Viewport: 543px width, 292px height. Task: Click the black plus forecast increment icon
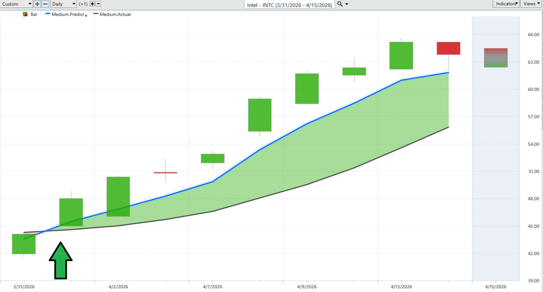tap(92, 4)
